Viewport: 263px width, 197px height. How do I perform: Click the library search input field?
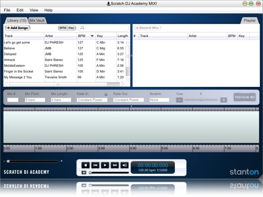tap(103, 28)
